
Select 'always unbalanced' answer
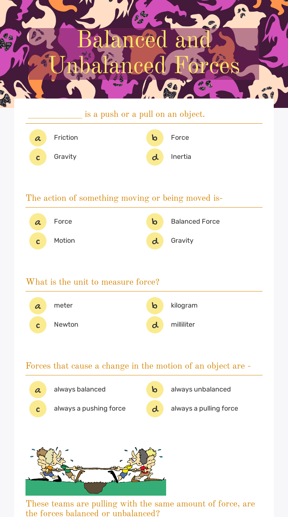pos(155,390)
